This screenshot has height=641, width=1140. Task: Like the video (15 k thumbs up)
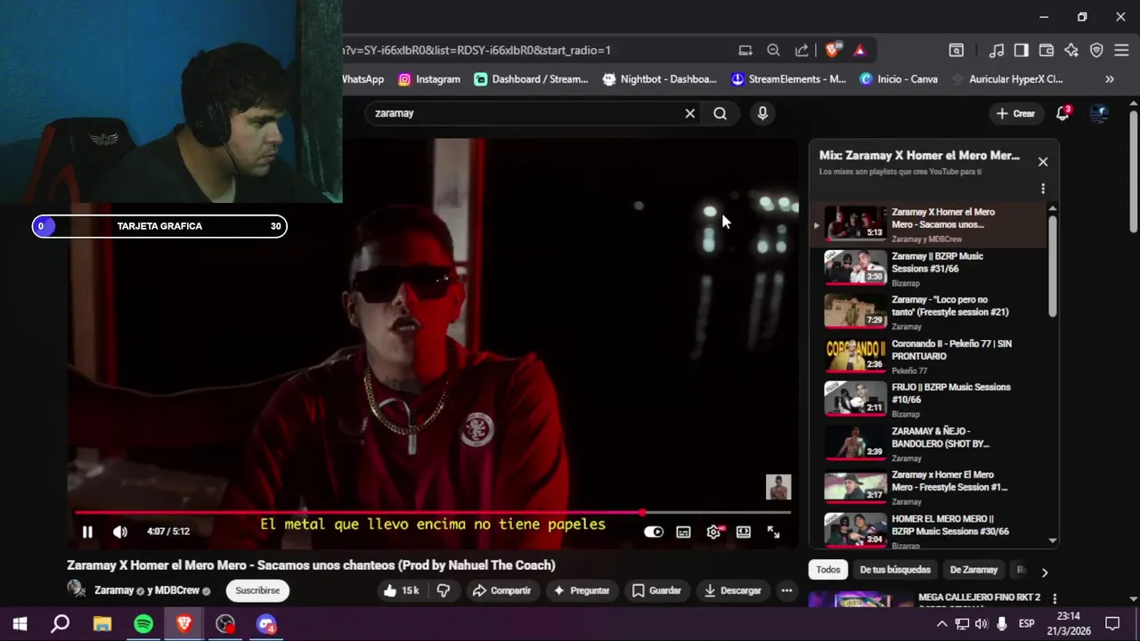click(x=401, y=590)
